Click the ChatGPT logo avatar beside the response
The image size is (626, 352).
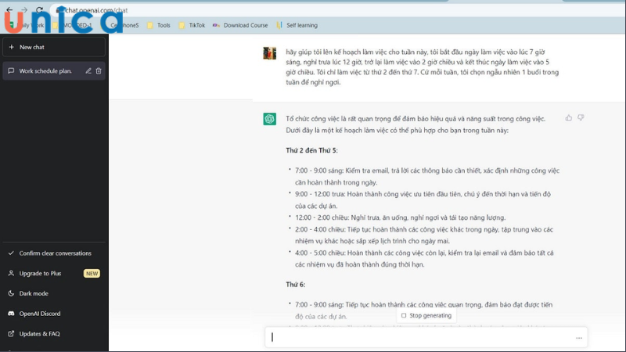pos(269,119)
